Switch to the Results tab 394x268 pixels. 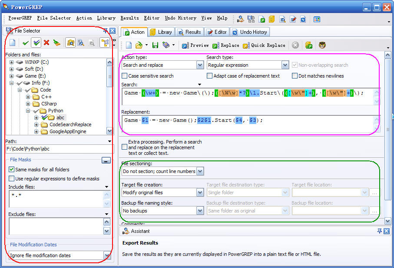tap(189, 32)
